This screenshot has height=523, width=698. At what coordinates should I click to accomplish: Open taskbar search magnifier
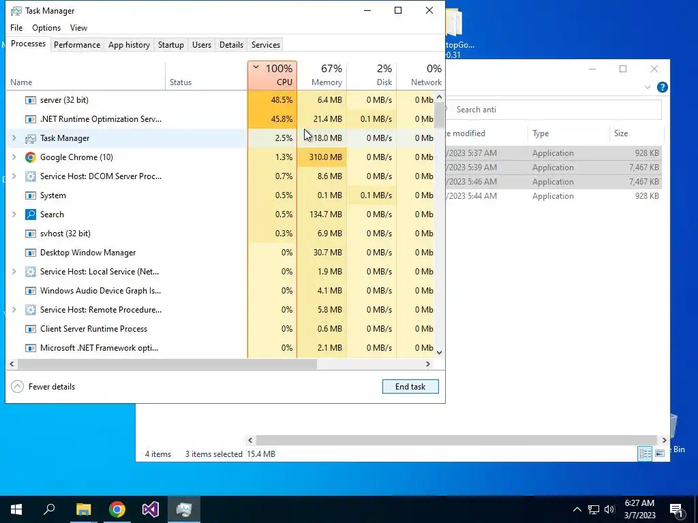click(x=49, y=509)
